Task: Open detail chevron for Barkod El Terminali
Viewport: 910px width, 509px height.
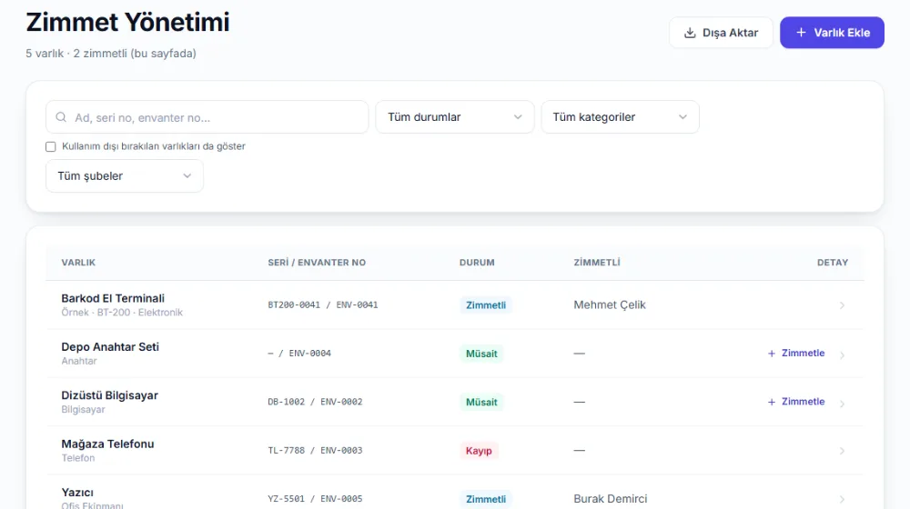Action: 842,305
